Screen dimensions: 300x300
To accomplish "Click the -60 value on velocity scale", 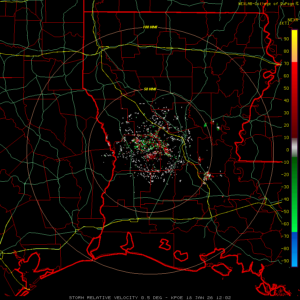I will [x=285, y=224].
